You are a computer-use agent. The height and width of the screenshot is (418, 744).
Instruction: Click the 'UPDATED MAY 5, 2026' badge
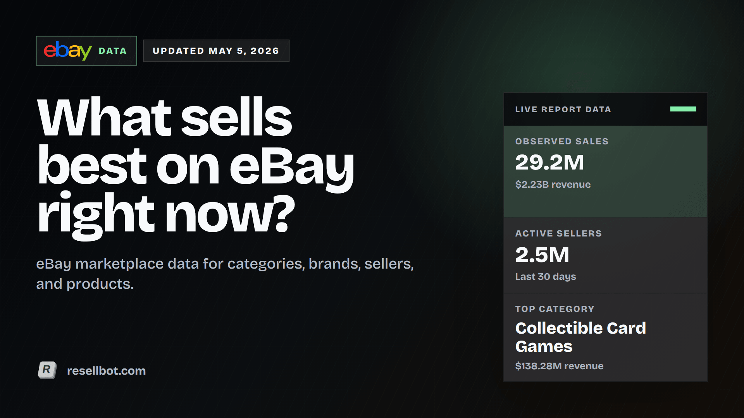pos(216,51)
